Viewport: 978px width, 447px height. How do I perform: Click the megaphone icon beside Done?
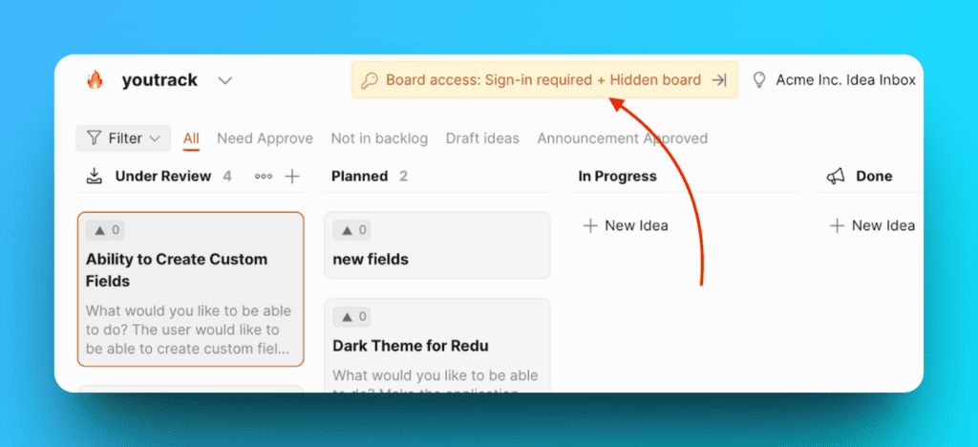pyautogui.click(x=836, y=176)
